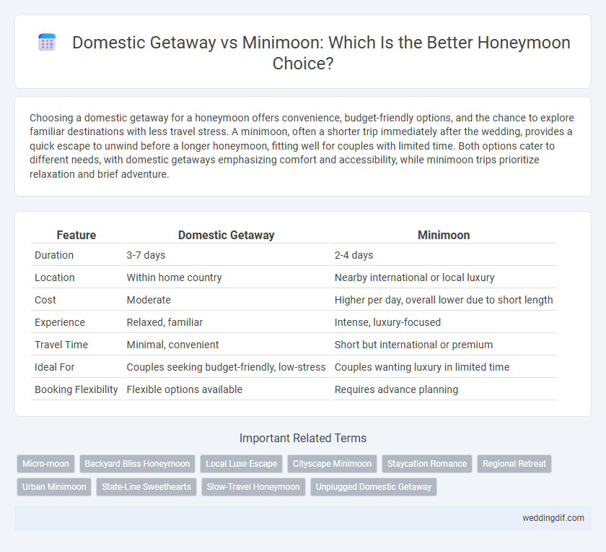Select the '3-7 days' cell
The height and width of the screenshot is (552, 606).
click(x=226, y=255)
